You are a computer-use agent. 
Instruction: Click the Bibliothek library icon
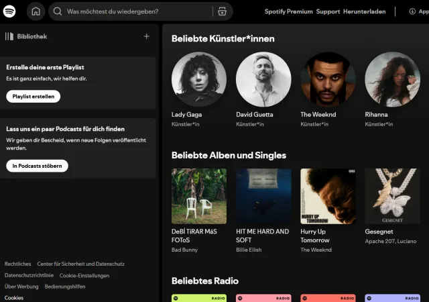(9, 36)
